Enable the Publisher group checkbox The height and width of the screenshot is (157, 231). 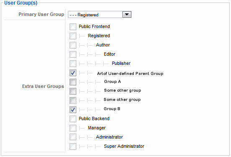(73, 64)
